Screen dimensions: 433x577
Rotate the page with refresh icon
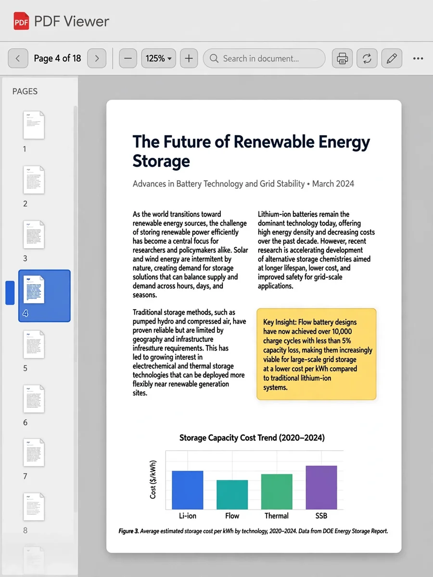[367, 59]
